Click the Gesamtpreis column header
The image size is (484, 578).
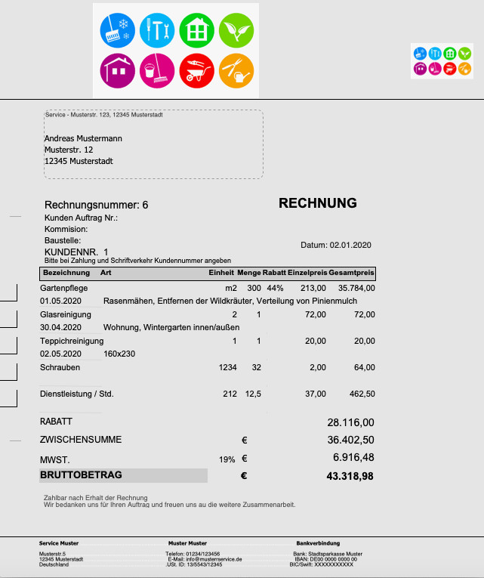pyautogui.click(x=351, y=273)
